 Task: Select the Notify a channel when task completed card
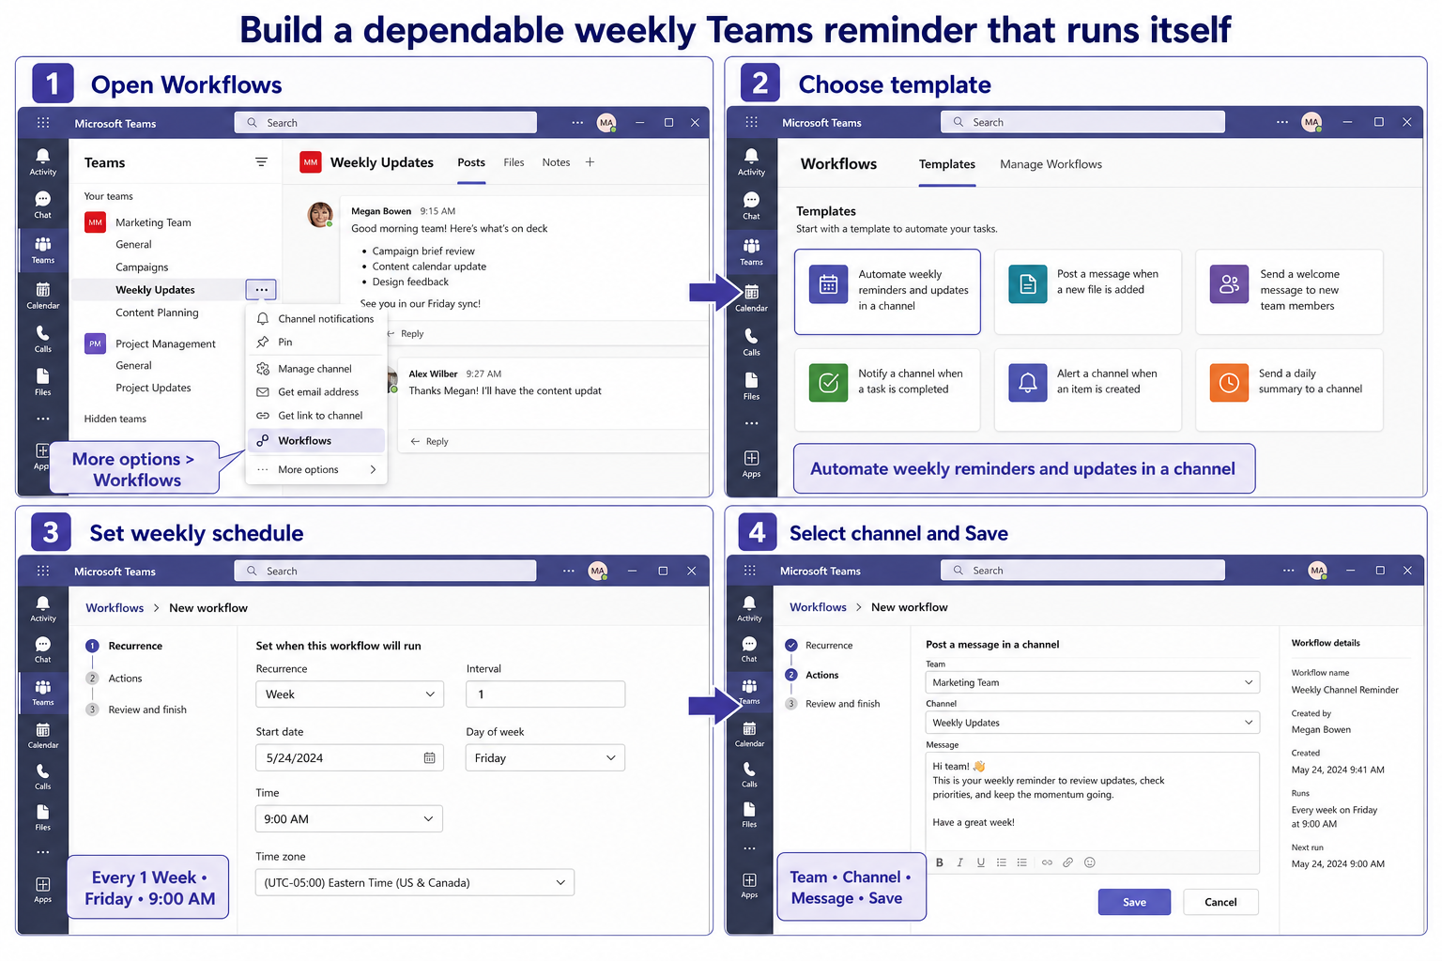(x=887, y=390)
